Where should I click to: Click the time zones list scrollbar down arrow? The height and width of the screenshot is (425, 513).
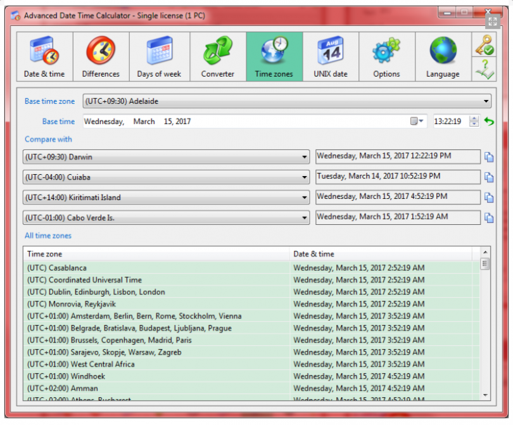point(485,395)
